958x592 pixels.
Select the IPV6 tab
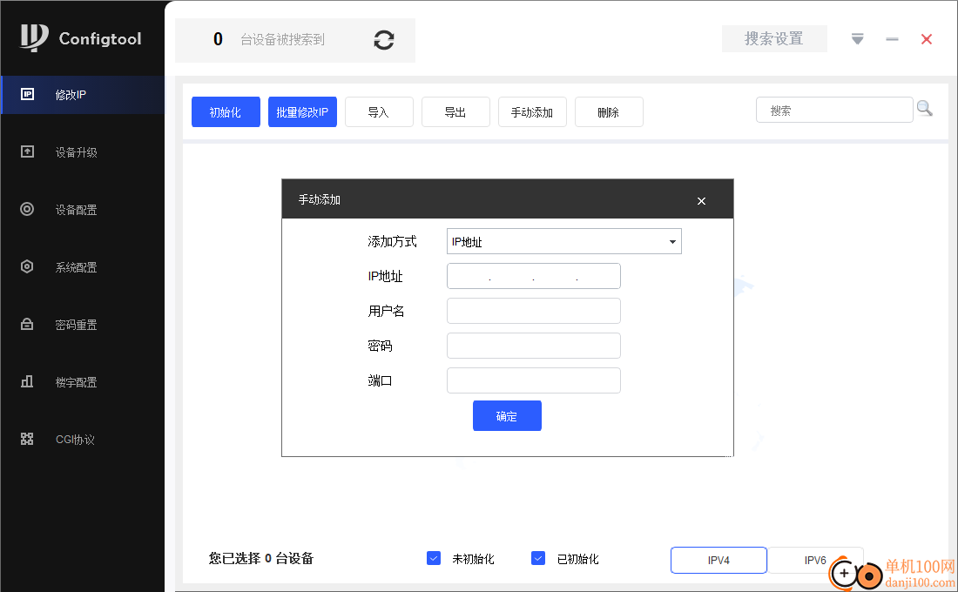[815, 561]
